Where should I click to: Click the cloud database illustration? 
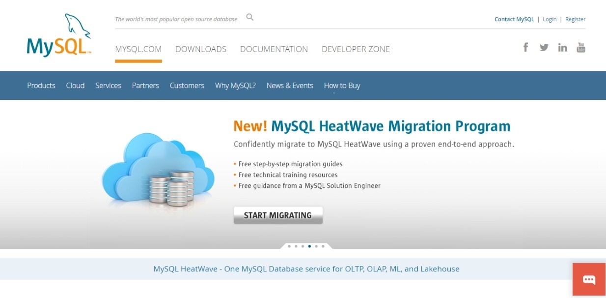pyautogui.click(x=158, y=170)
